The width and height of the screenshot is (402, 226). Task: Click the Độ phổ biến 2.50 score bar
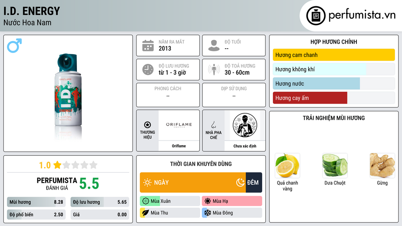36,215
